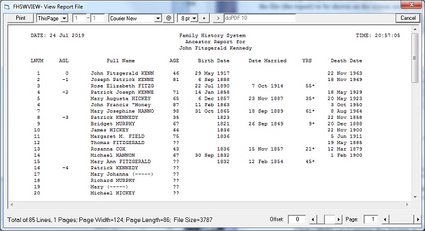This screenshot has width=425, height=231.
Task: Click the Page scroll left arrow
Action: pyautogui.click(x=385, y=220)
